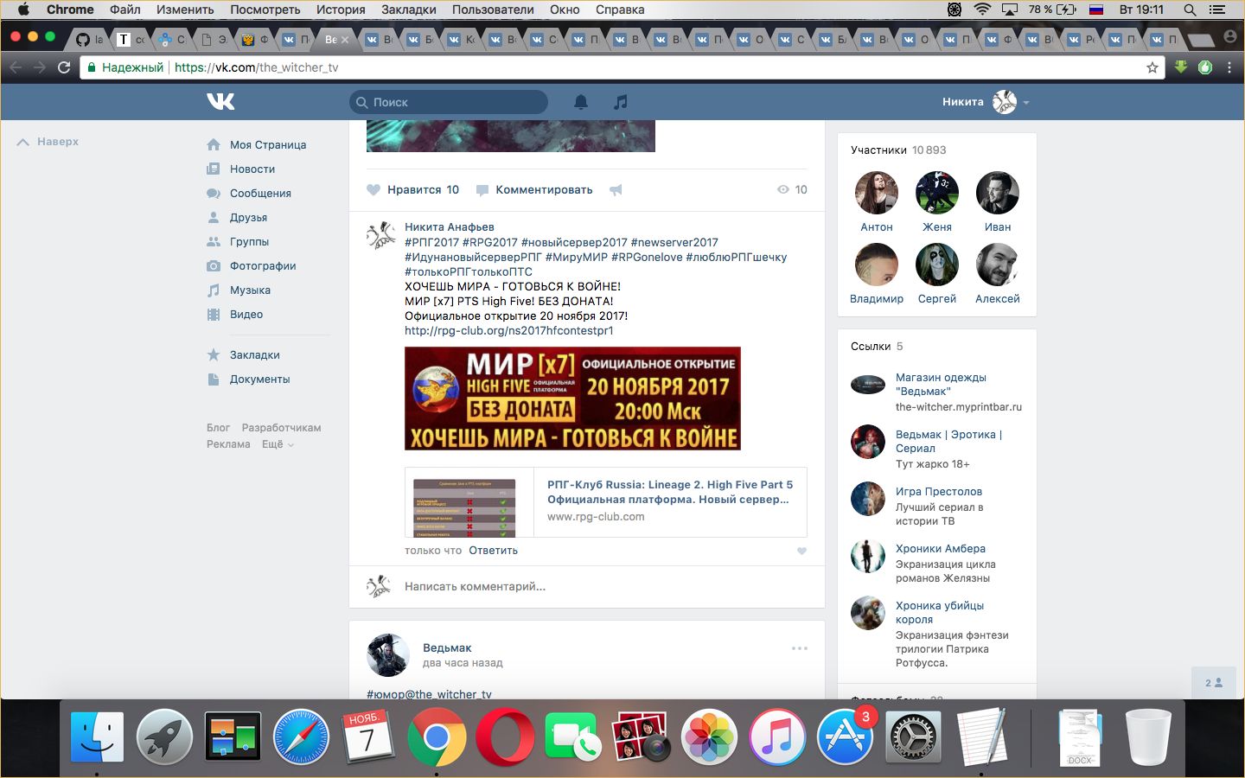Image resolution: width=1245 pixels, height=778 pixels.
Task: Open the Файл menu
Action: point(125,10)
